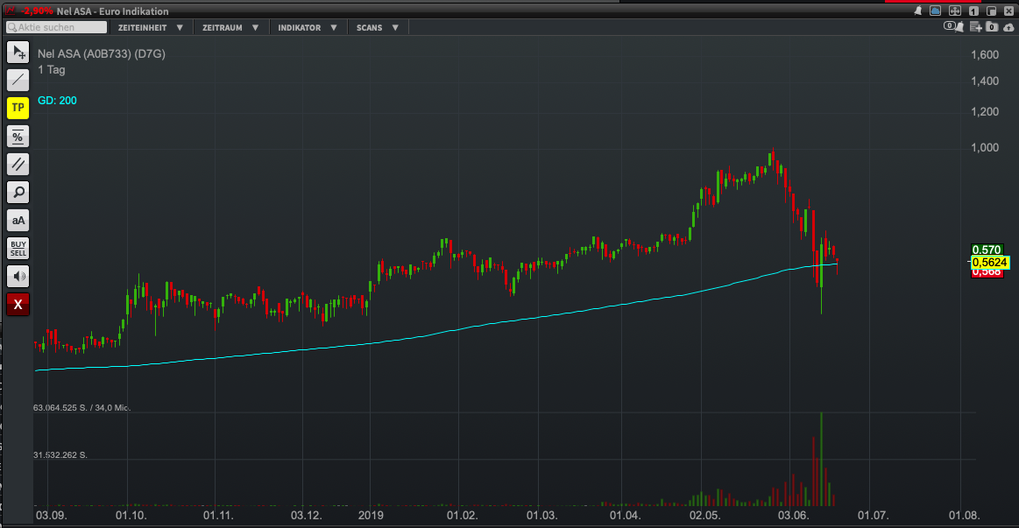Image resolution: width=1019 pixels, height=528 pixels.
Task: Click the 'Nel ASA (A0B733) (D7G)' chart title
Action: 102,54
